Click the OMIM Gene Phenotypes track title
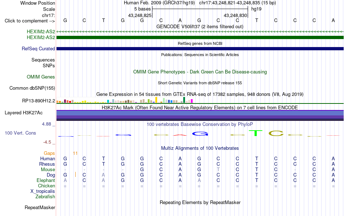This screenshot has width=344, height=216. pos(200,72)
